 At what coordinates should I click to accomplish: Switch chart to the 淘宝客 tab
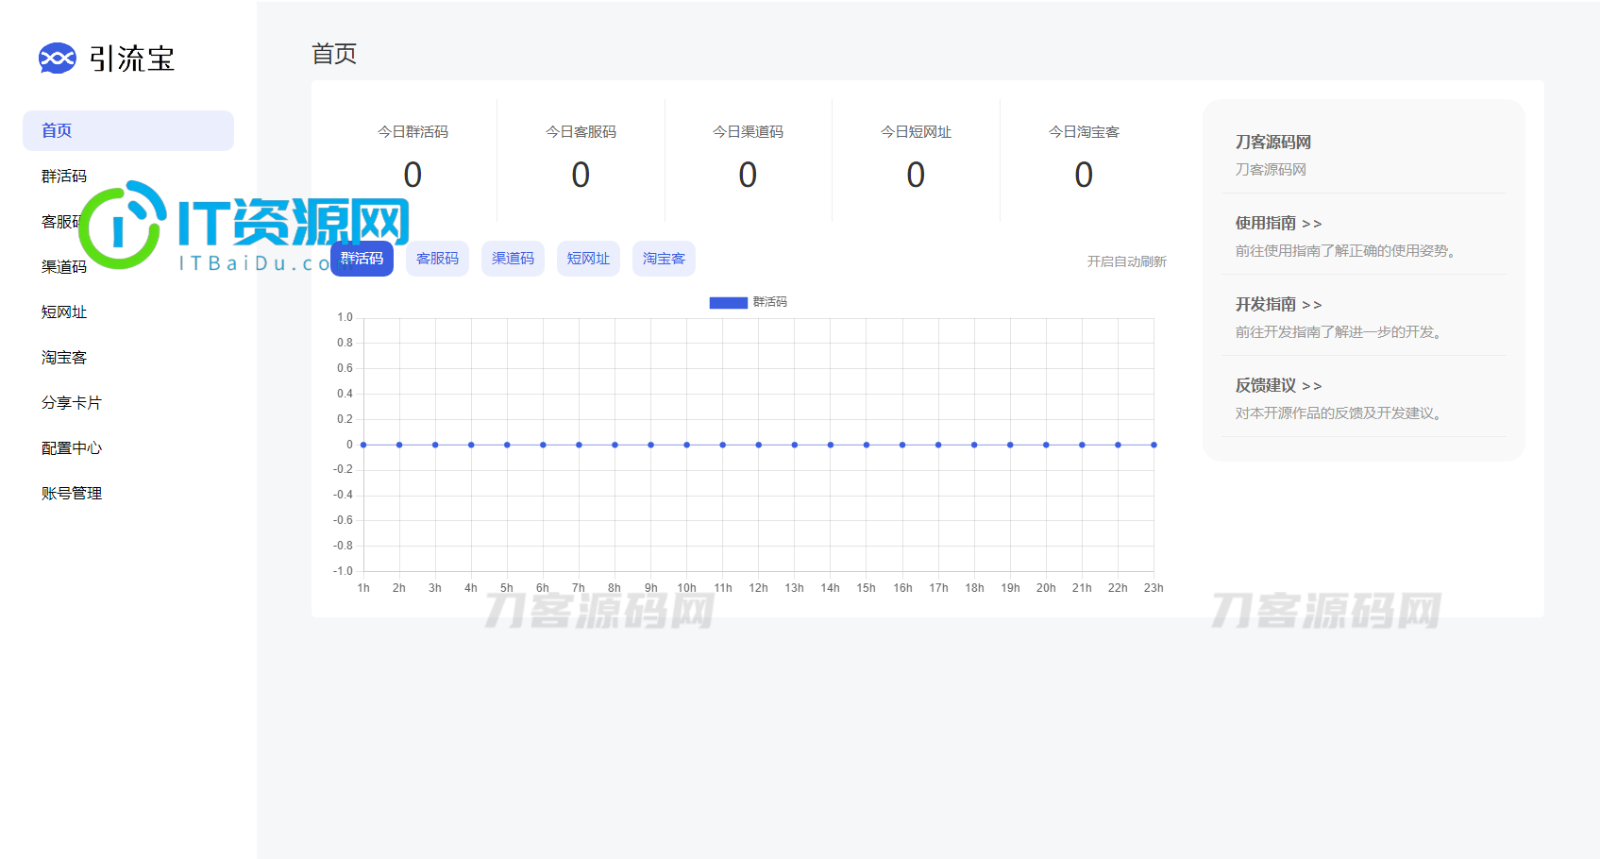coord(664,259)
